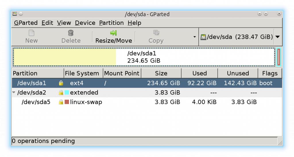Expand the toolbar overflow arrow
Image resolution: width=294 pixels, height=157 pixels.
pos(194,37)
